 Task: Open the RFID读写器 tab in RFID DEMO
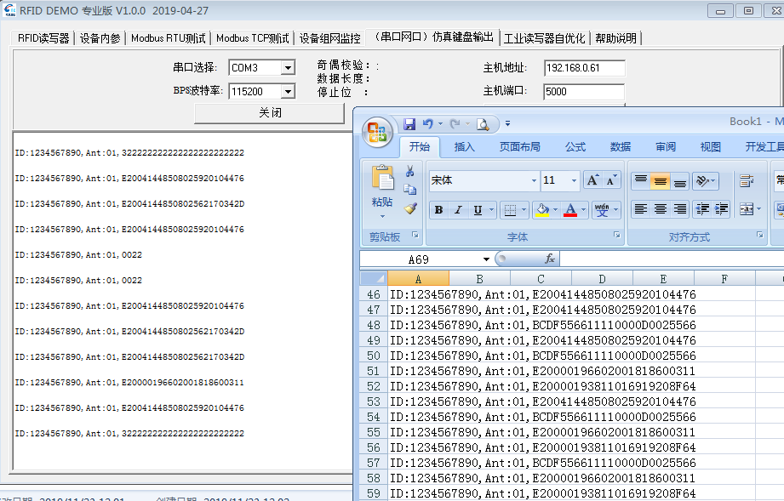tap(43, 38)
